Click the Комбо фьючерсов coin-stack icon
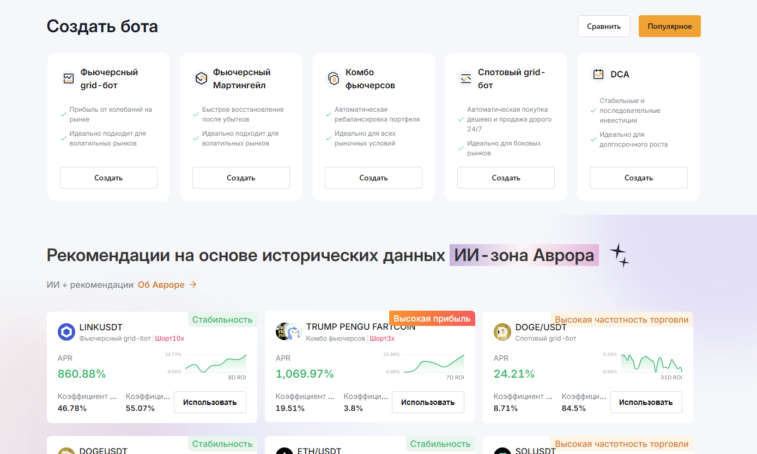Image resolution: width=757 pixels, height=454 pixels. (x=333, y=78)
